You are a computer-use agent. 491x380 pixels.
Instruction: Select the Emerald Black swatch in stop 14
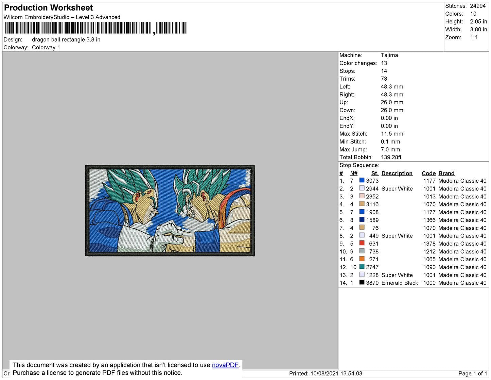click(x=362, y=282)
